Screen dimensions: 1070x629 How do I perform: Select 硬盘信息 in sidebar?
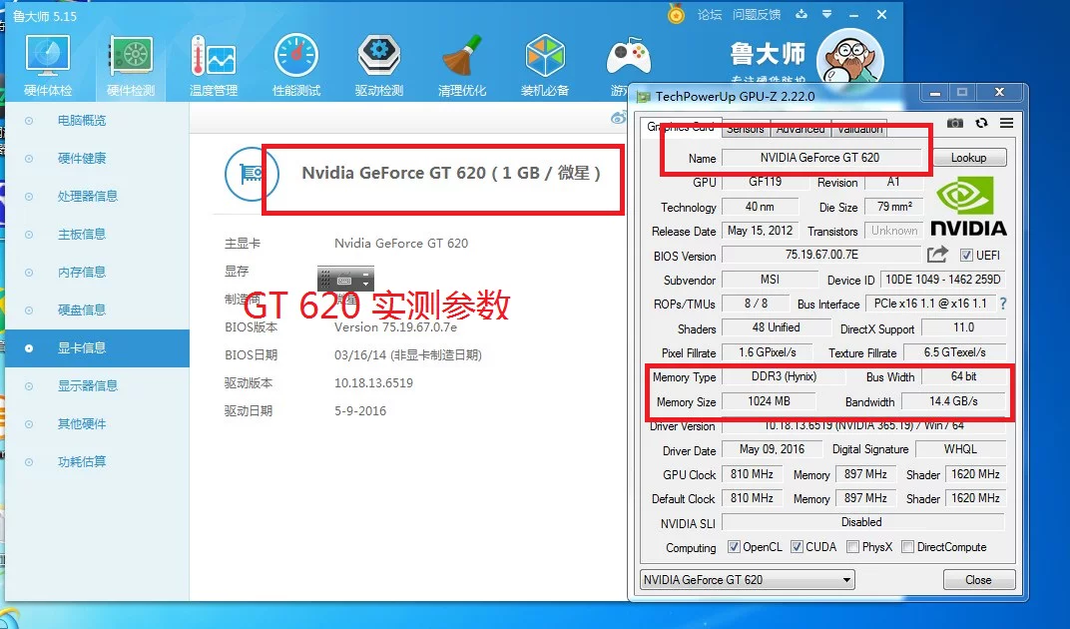[81, 311]
